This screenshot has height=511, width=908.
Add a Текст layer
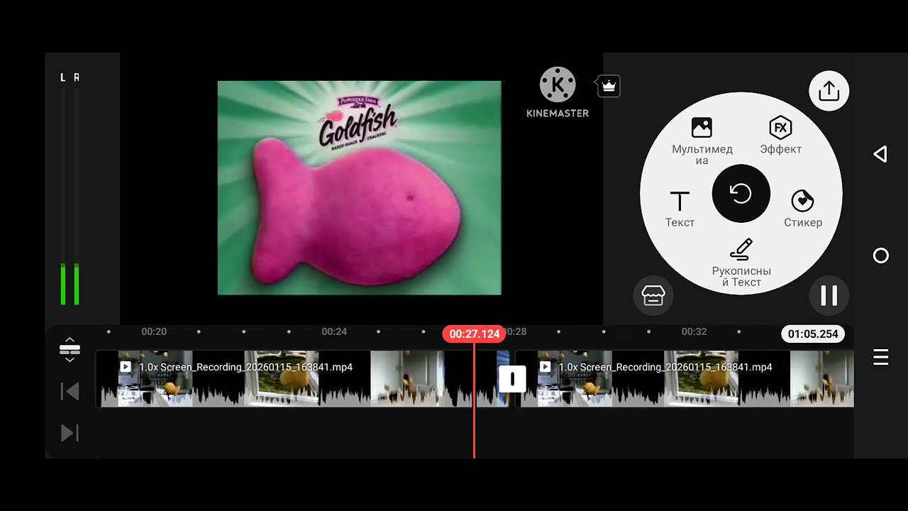[x=680, y=209]
